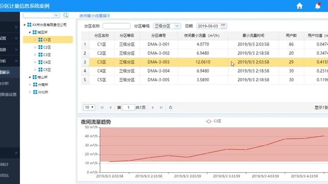The height and width of the screenshot is (184, 328).
Task: Open the 夜间最小流量展示 tab
Action: tap(94, 16)
